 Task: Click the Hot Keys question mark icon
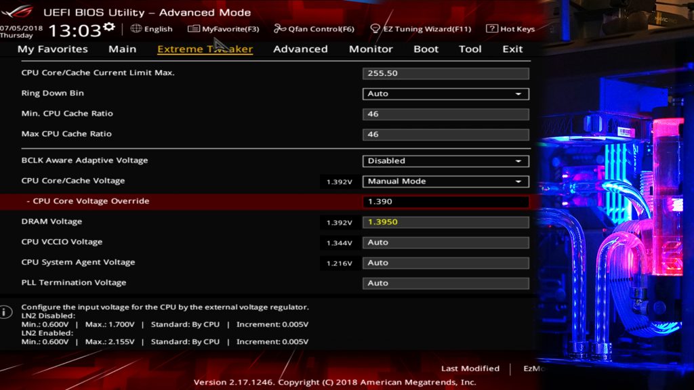click(491, 28)
